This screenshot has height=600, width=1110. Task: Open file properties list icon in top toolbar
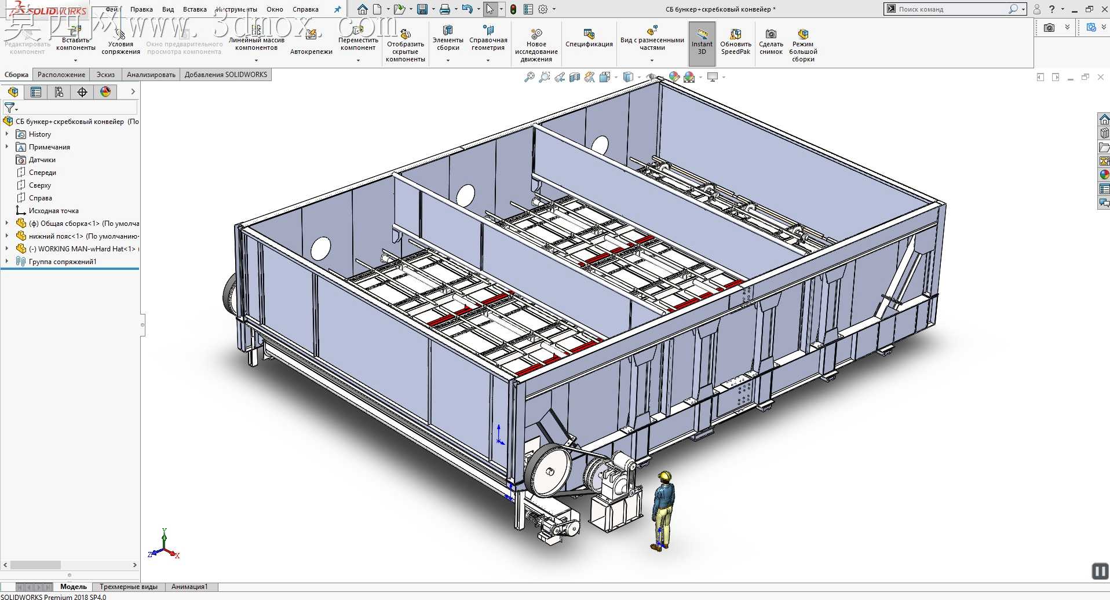click(528, 9)
